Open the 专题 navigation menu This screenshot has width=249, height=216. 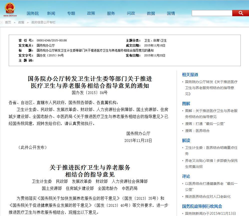(71, 13)
